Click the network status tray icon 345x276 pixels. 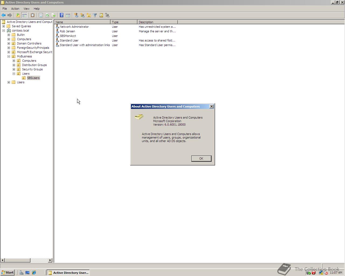click(321, 273)
